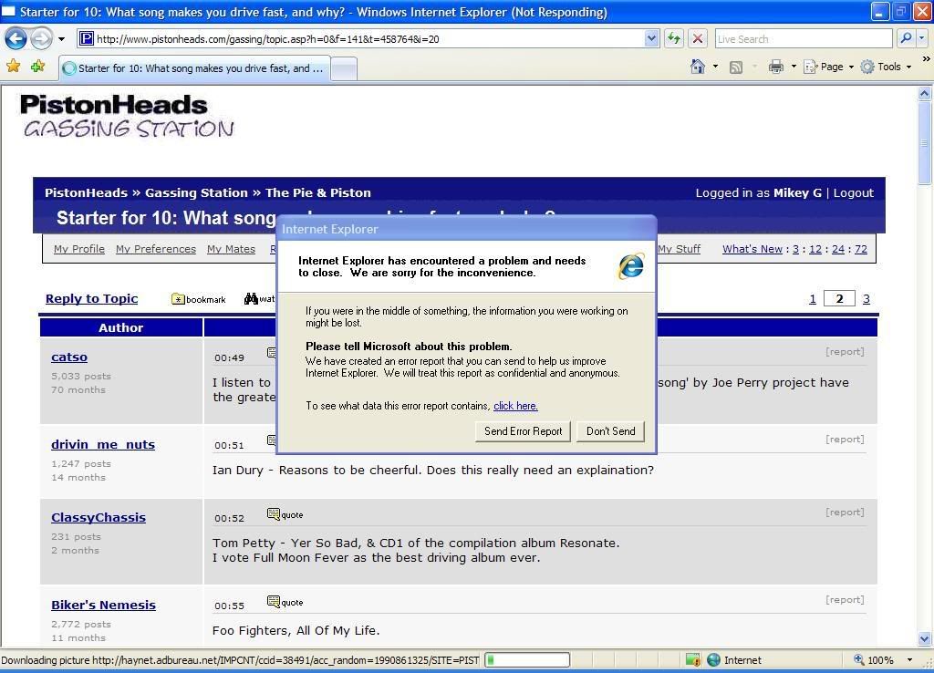
Task: Click 'click here' link in error dialog
Action: (516, 406)
